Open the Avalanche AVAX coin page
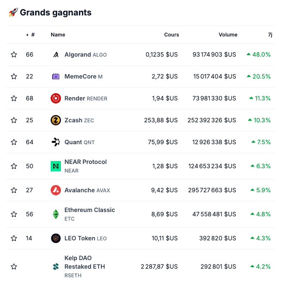Viewport: 285px width, 282px height. pos(79,190)
